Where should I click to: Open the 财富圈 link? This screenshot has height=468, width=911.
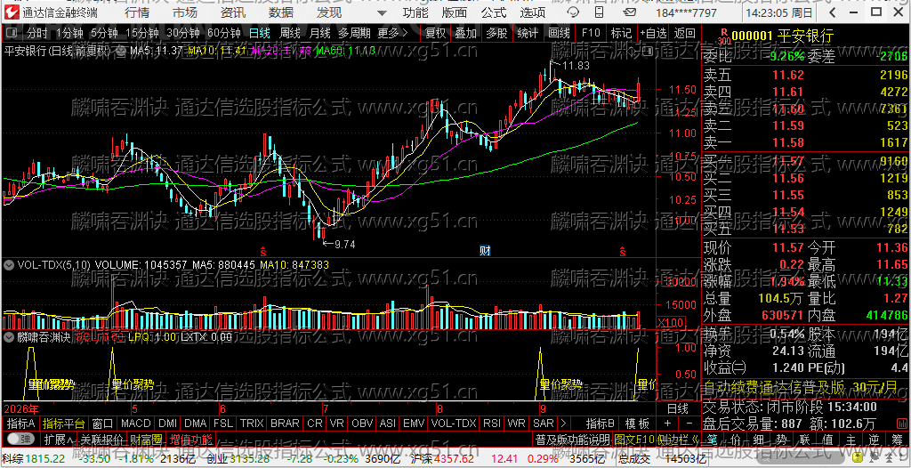(146, 439)
